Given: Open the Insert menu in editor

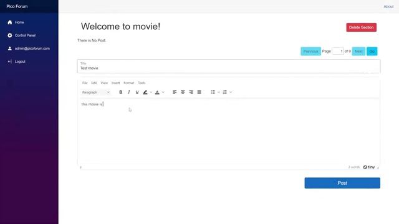Looking at the screenshot, I should tap(115, 83).
